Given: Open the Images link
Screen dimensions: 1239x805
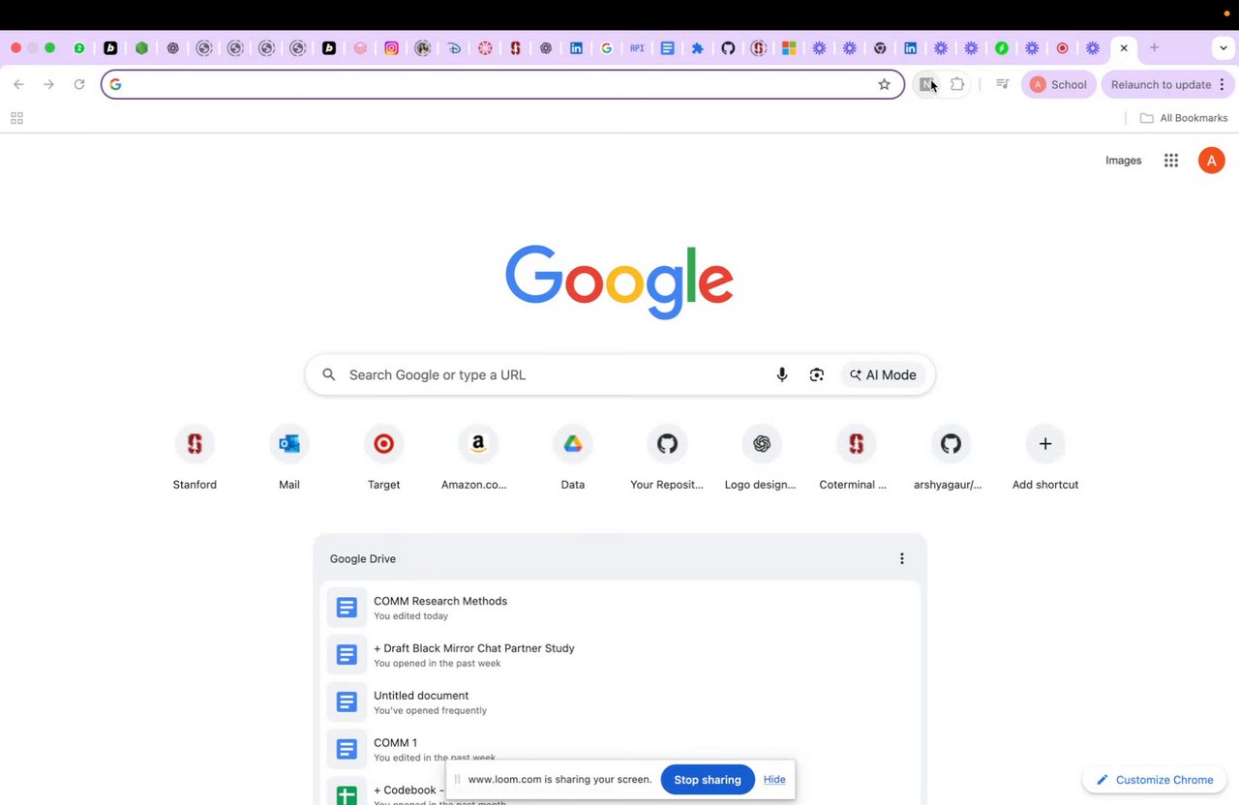Looking at the screenshot, I should tap(1123, 161).
